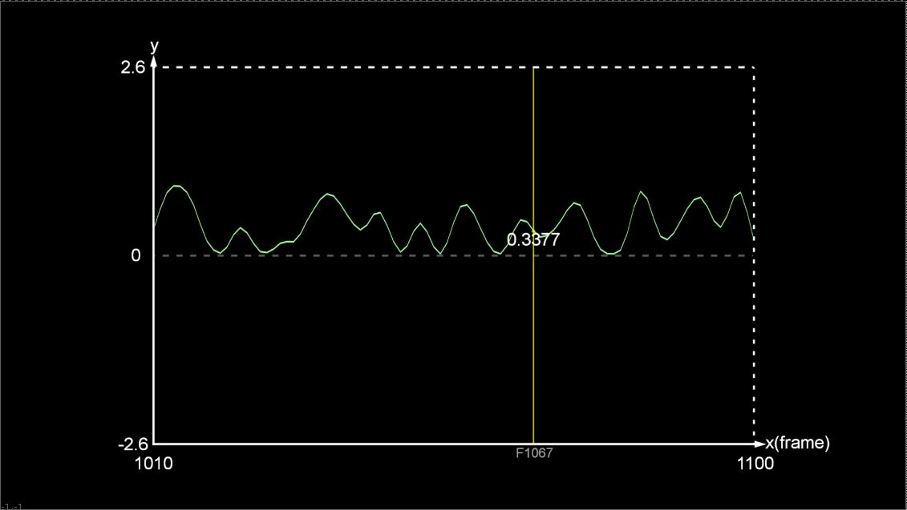
Task: Click the y-axis upward arrowhead
Action: coord(154,58)
